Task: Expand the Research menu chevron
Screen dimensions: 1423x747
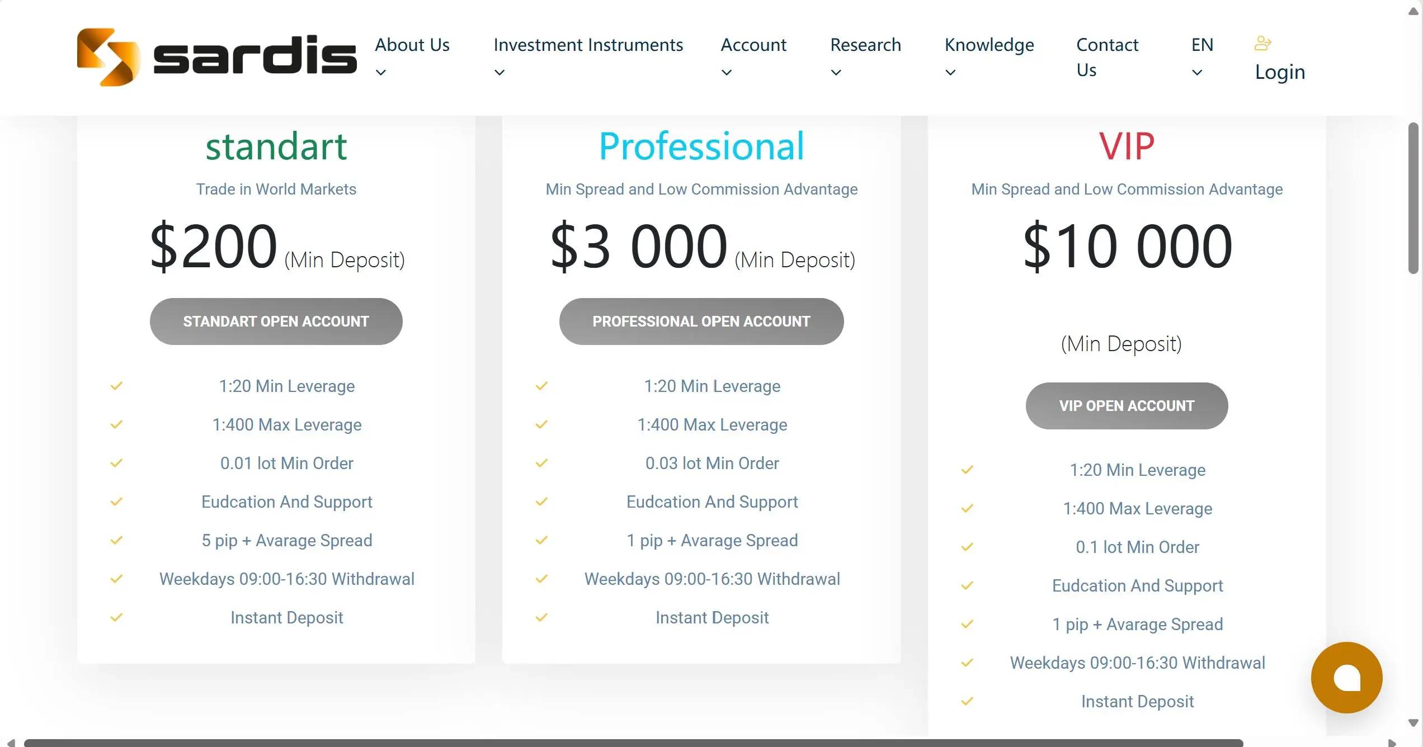Action: [x=836, y=72]
